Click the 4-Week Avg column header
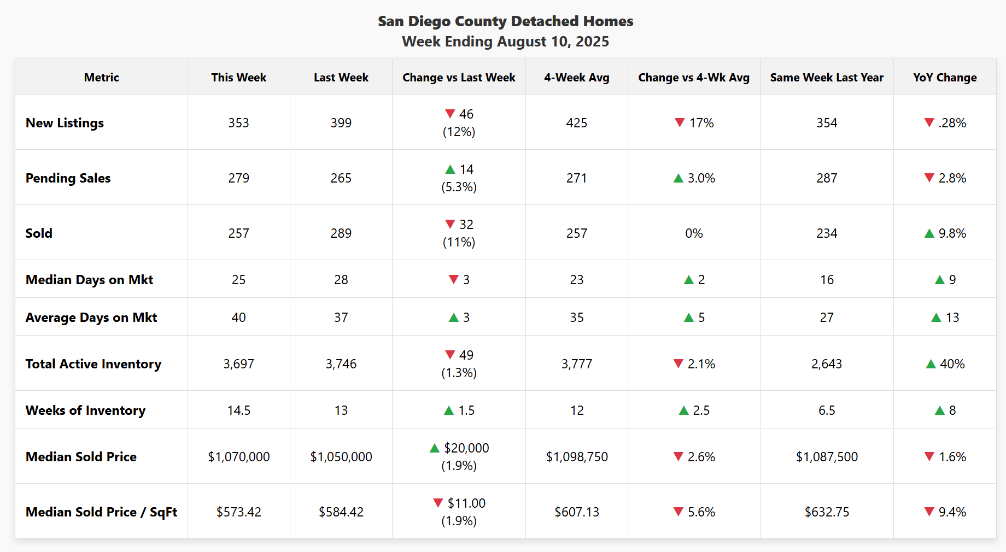1006x552 pixels. pos(576,77)
